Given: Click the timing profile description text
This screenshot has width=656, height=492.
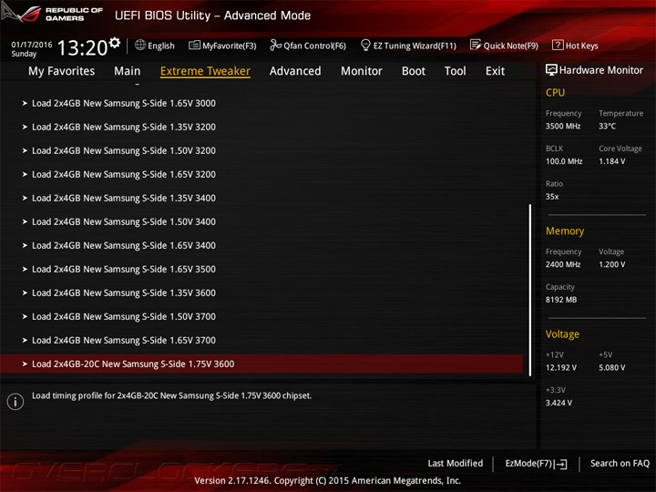Looking at the screenshot, I should click(x=171, y=395).
